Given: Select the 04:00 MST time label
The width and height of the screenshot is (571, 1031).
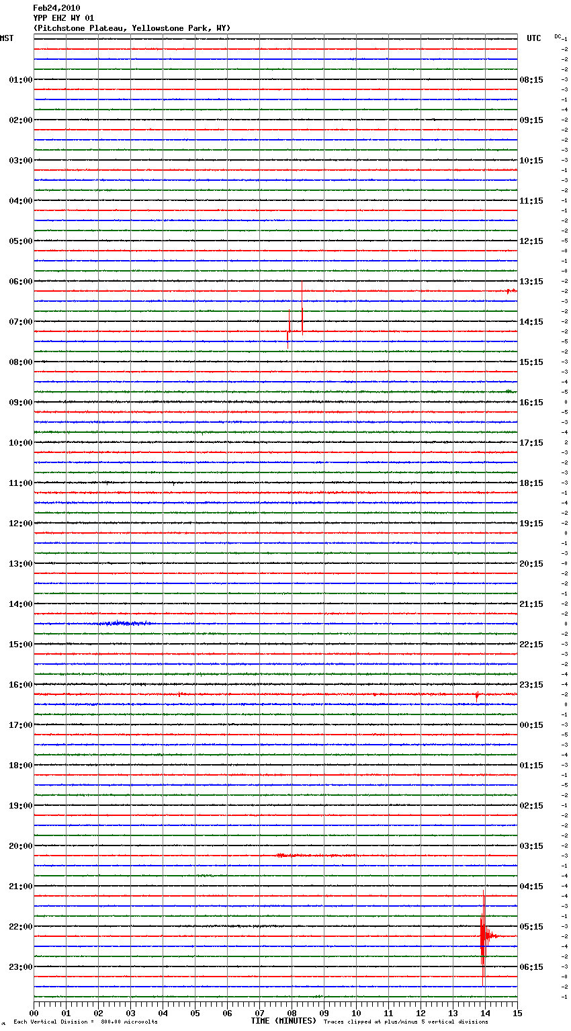Looking at the screenshot, I should 21,201.
